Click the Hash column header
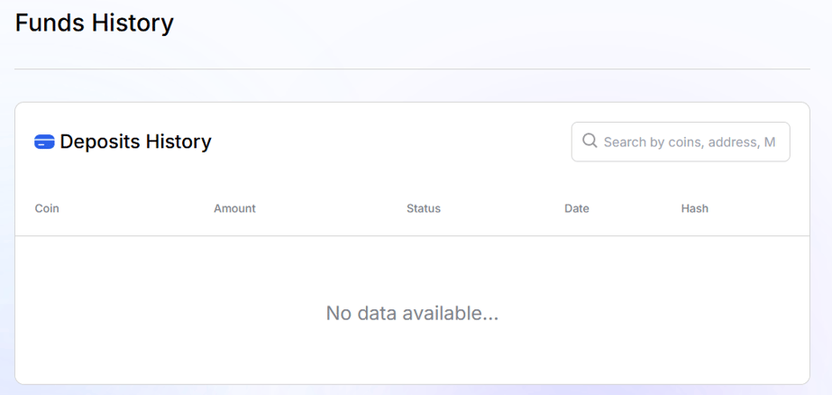Viewport: 832px width, 395px height. [x=695, y=208]
